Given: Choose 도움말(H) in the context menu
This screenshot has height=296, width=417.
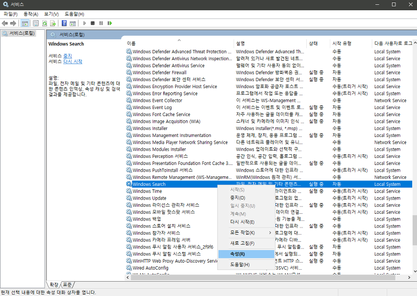Looking at the screenshot, I should click(x=246, y=264).
